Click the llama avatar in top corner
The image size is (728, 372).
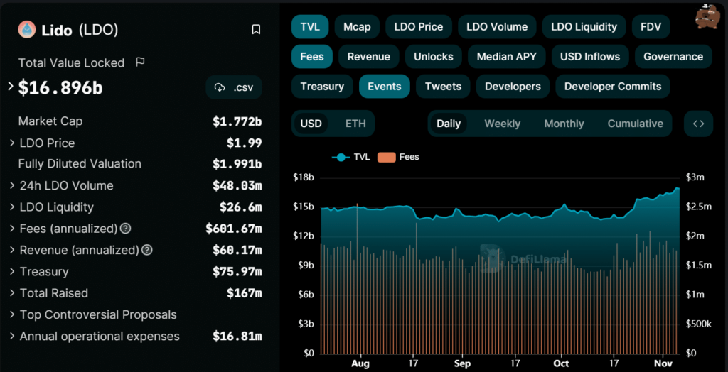pyautogui.click(x=708, y=17)
